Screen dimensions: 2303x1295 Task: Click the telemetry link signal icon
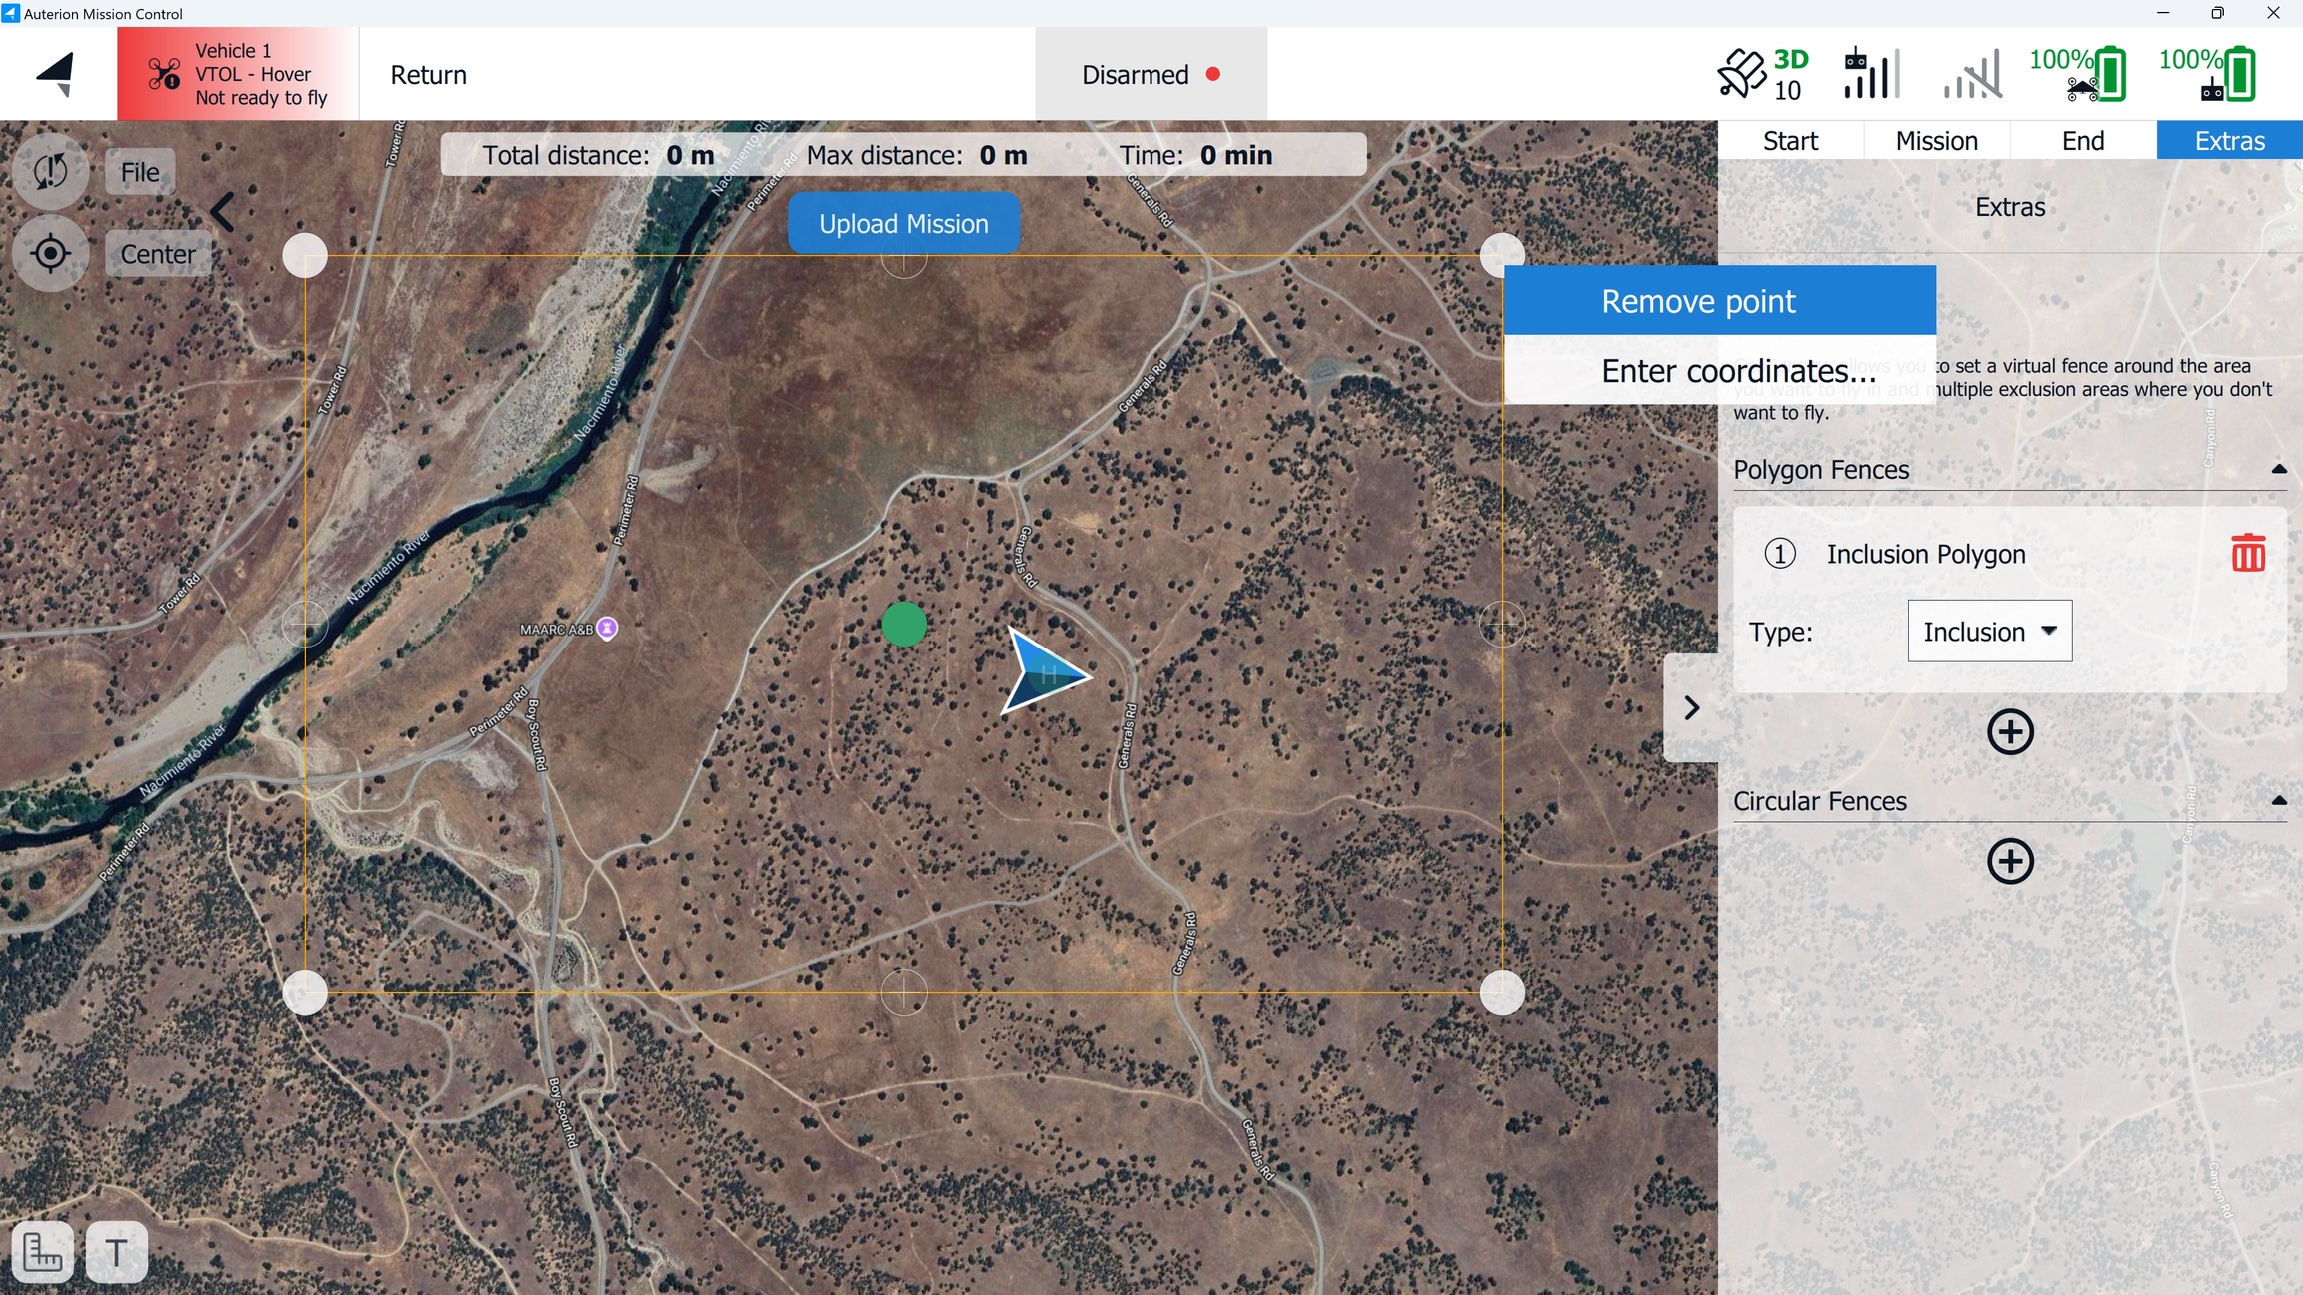(1973, 74)
